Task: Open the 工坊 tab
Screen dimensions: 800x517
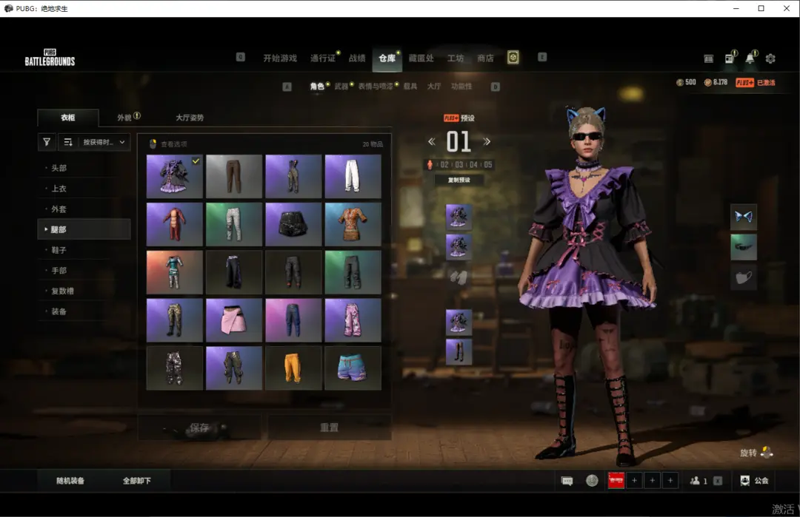Action: (456, 58)
